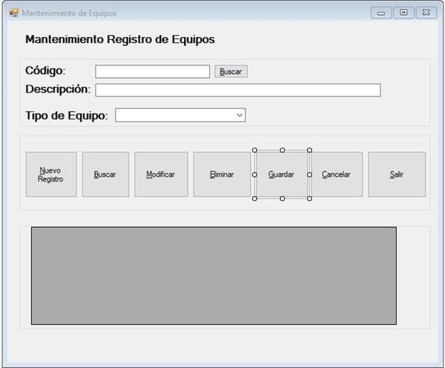This screenshot has height=368, width=445.
Task: Click the Descripción: label
Action: pyautogui.click(x=58, y=89)
